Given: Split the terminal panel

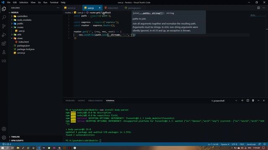Looking at the screenshot, I should click(x=247, y=100).
